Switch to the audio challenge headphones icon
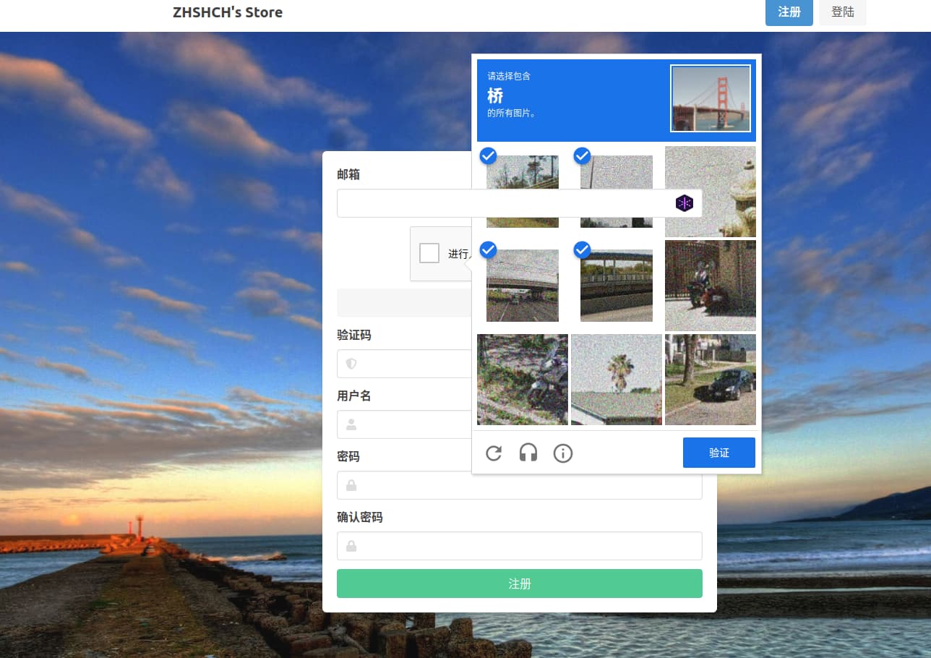This screenshot has width=931, height=658. coord(528,453)
